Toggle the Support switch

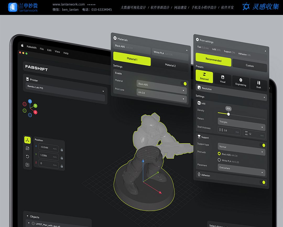[x=262, y=145]
